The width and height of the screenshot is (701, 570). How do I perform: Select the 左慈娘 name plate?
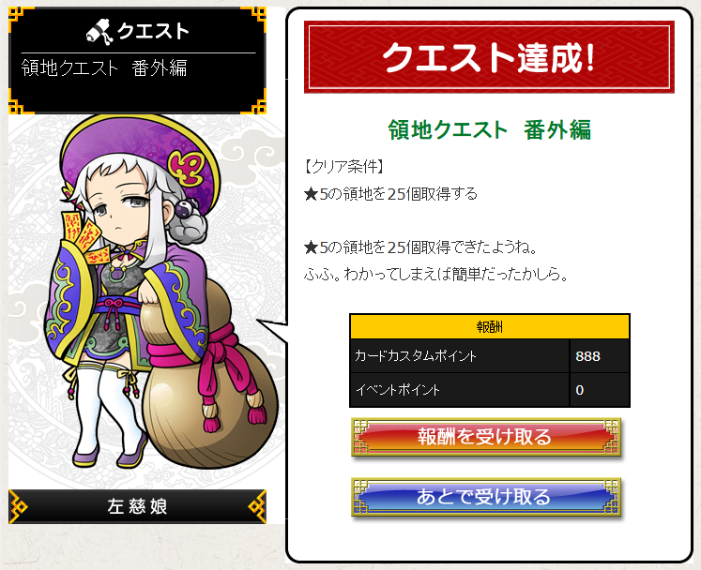click(x=137, y=506)
